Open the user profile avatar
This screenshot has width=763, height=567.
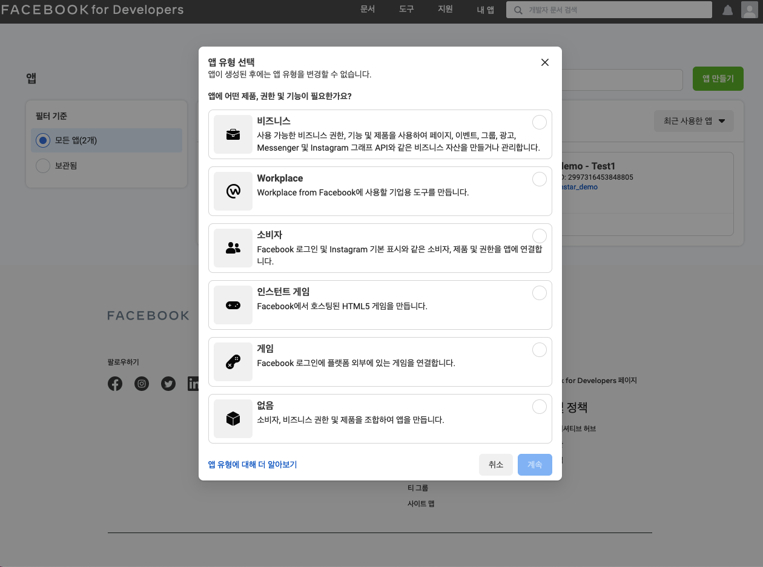click(x=749, y=10)
